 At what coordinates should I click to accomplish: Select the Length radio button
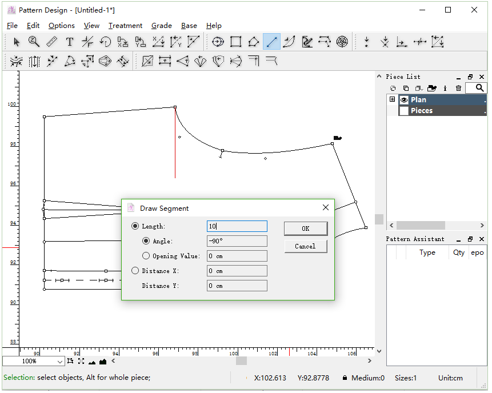pos(135,226)
